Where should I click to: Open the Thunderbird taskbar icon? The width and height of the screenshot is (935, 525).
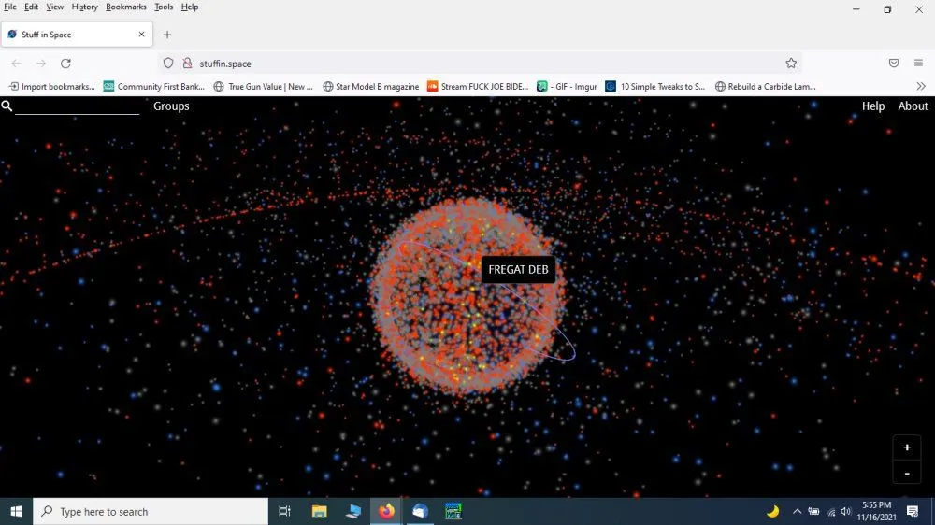tap(420, 511)
